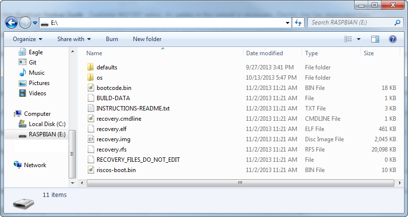408x217 pixels.
Task: Expand address bar history dropdown arrow
Action: coord(287,23)
